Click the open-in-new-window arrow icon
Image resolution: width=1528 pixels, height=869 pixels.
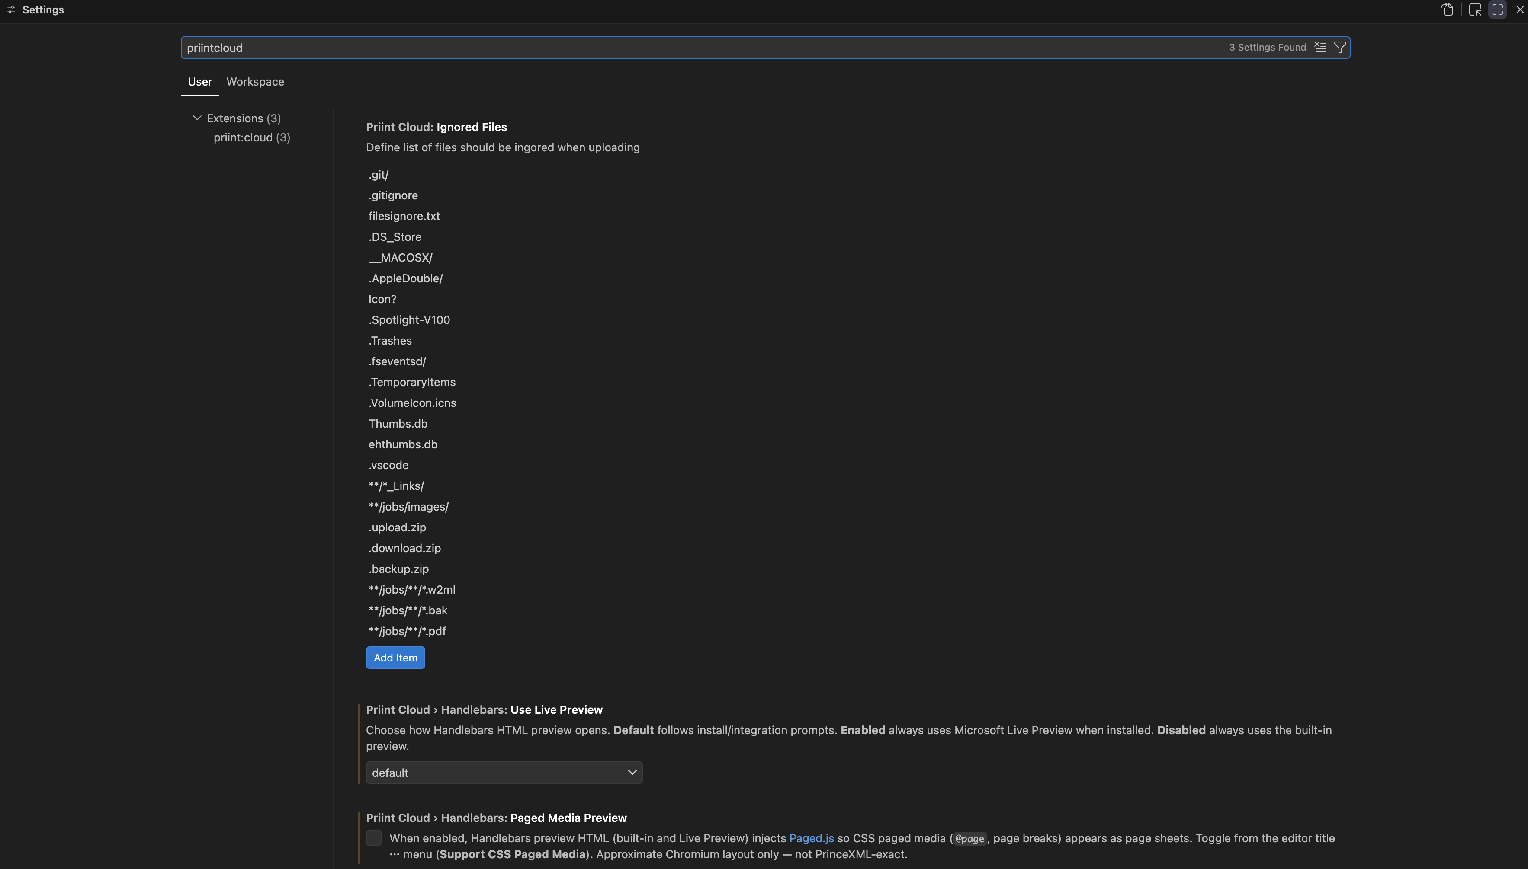(1475, 10)
